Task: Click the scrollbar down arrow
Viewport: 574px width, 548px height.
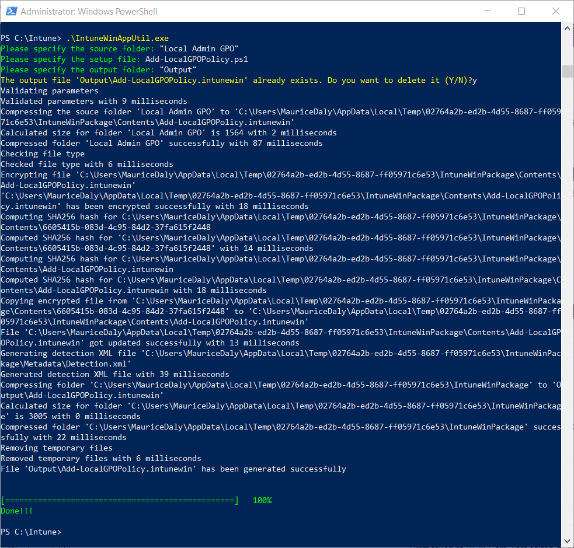Action: click(x=567, y=541)
